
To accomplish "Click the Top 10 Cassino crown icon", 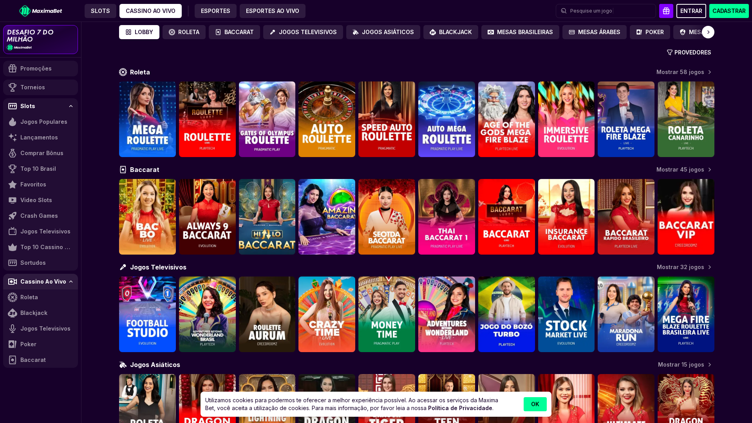I will [x=13, y=247].
